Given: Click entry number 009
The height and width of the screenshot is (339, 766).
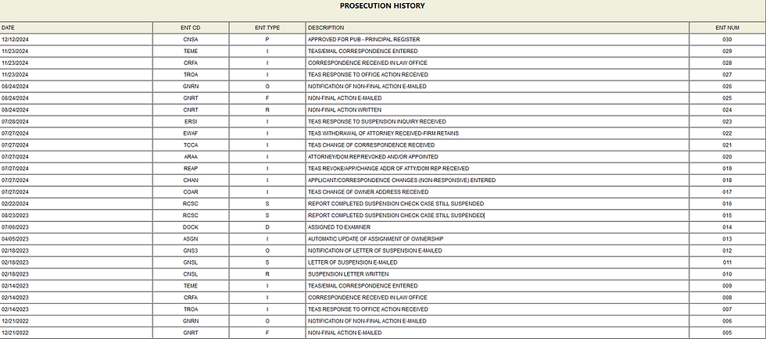Looking at the screenshot, I should click(x=727, y=286).
